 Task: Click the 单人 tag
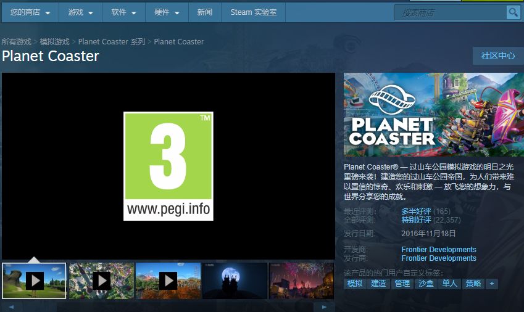(450, 284)
